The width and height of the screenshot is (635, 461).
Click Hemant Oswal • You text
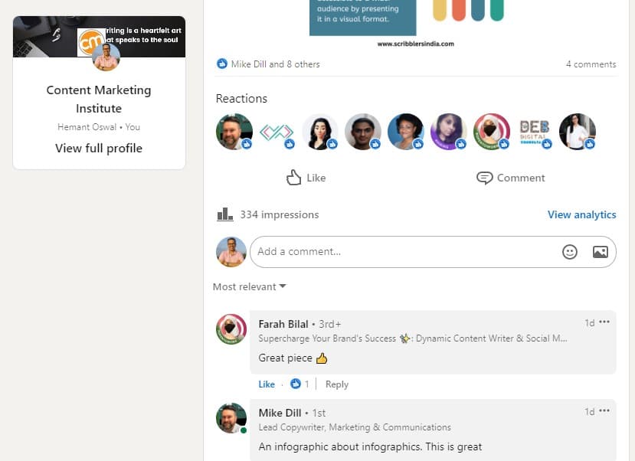tap(99, 127)
